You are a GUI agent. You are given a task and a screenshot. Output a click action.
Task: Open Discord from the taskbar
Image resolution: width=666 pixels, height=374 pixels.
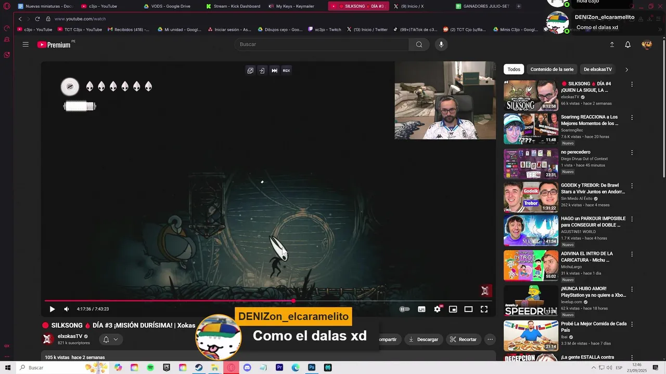coord(247,368)
